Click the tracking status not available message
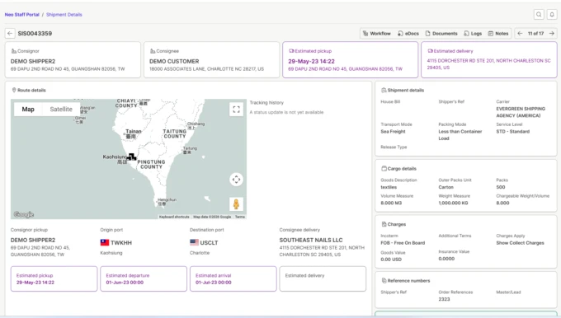Viewport: 561px width, 318px height. tap(286, 112)
